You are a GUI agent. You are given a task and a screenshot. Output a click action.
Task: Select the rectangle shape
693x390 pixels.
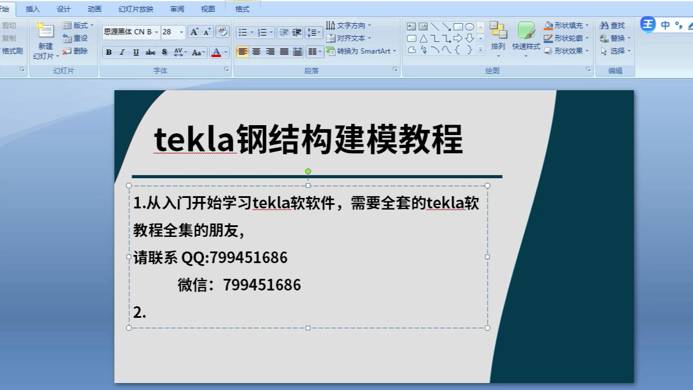click(x=459, y=27)
